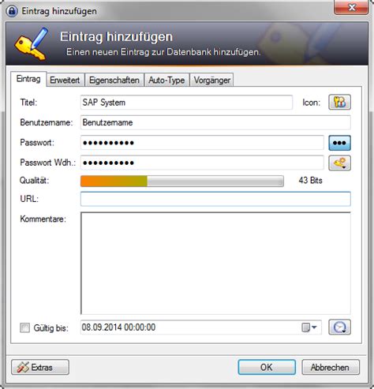Open the password generator key icon
This screenshot has width=374, height=389.
point(339,163)
